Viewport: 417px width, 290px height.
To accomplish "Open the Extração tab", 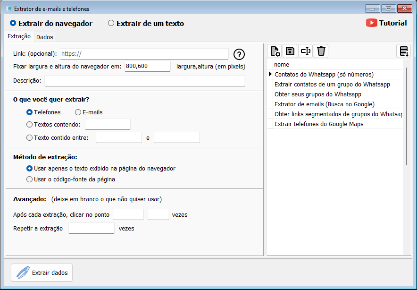I will coord(19,36).
